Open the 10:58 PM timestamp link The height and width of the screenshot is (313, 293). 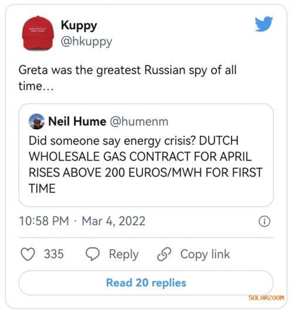[44, 221]
